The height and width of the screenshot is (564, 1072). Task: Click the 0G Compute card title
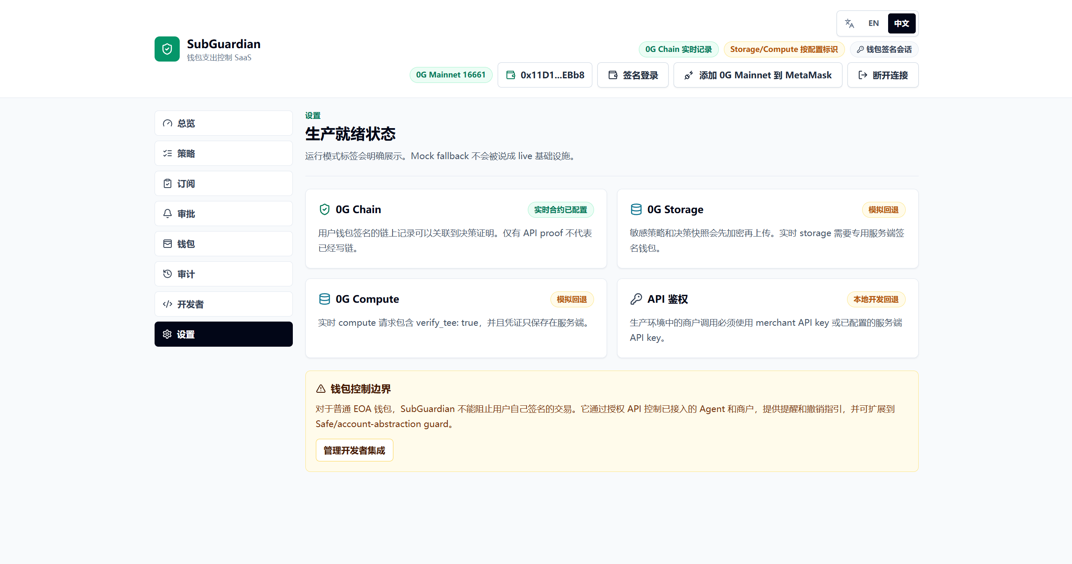367,299
